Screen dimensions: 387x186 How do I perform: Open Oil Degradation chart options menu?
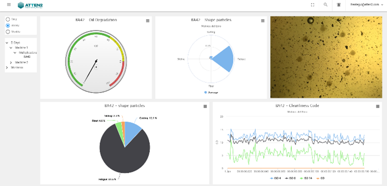[x=147, y=21]
